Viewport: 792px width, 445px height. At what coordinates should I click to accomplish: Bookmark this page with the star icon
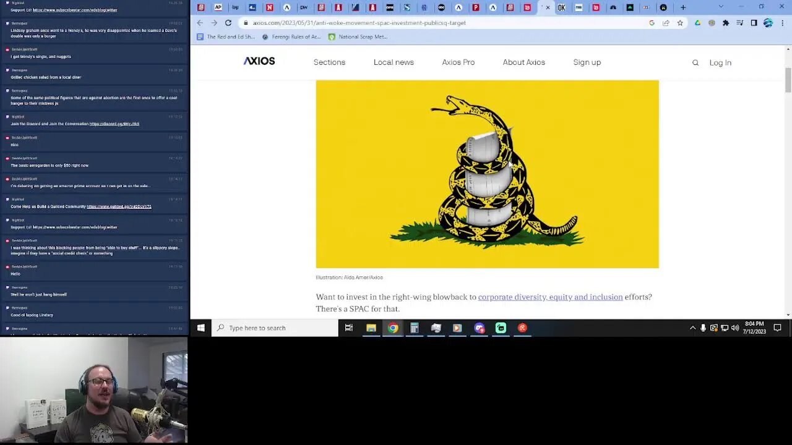point(680,23)
